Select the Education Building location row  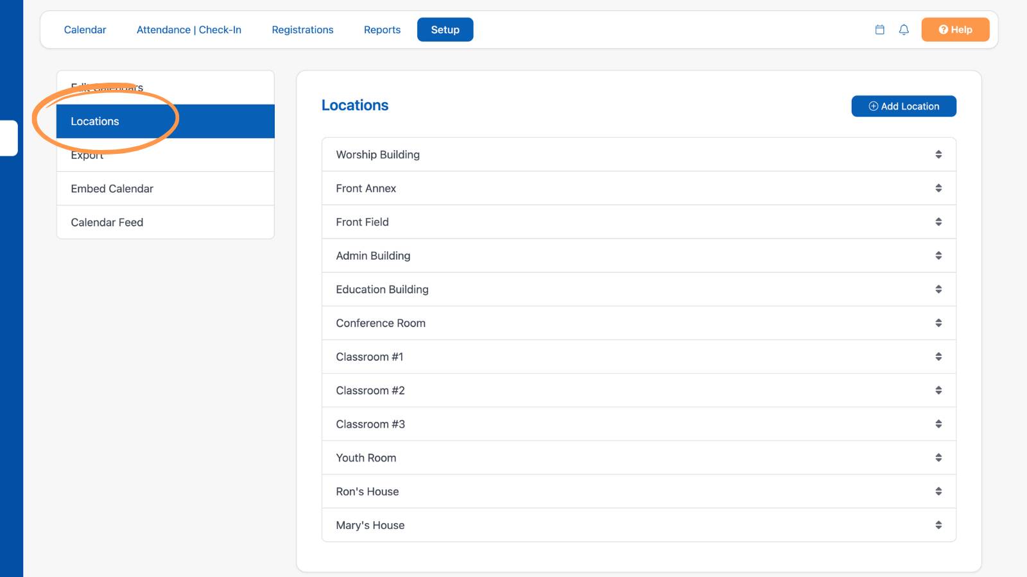[639, 289]
